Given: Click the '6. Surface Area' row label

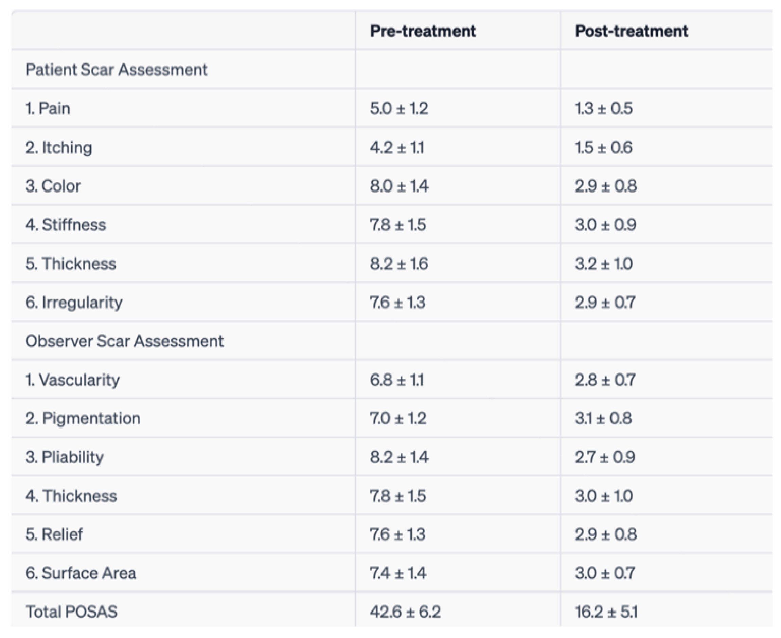Looking at the screenshot, I should tap(81, 573).
